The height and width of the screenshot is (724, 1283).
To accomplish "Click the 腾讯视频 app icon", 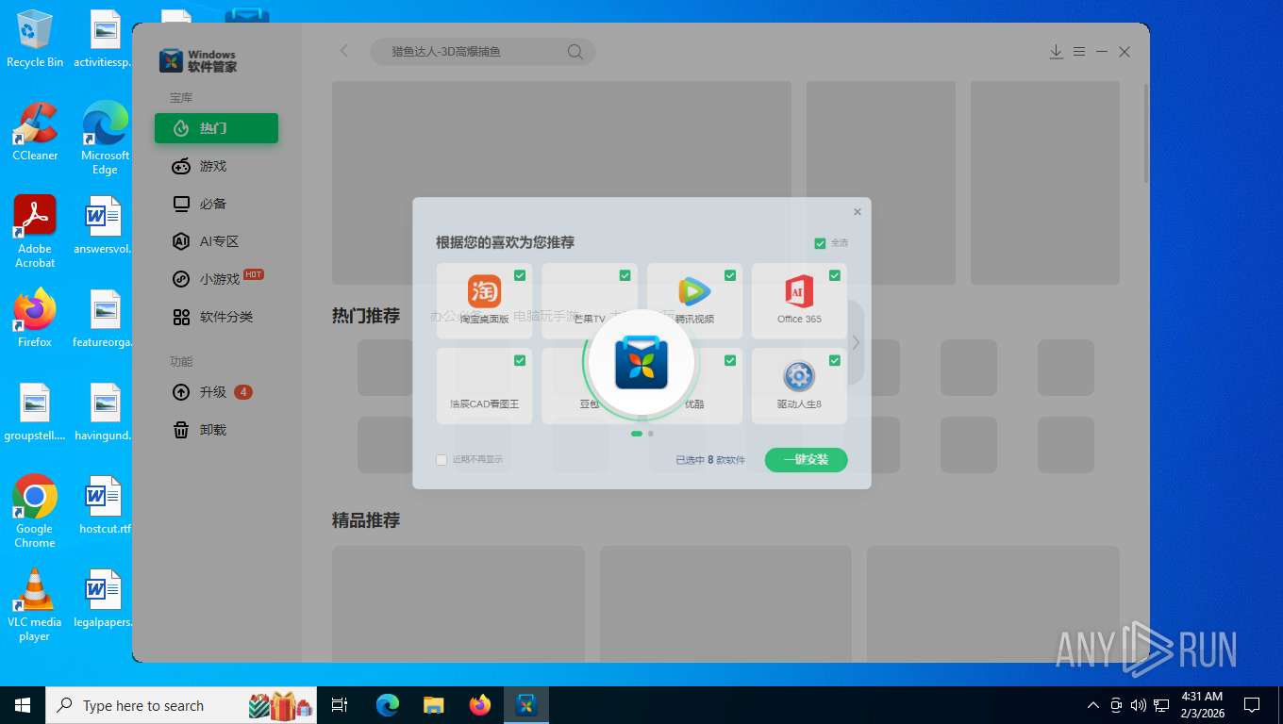I will click(694, 291).
